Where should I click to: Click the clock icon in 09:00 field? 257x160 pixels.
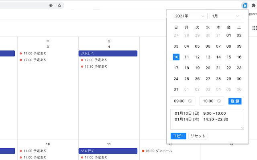190,101
